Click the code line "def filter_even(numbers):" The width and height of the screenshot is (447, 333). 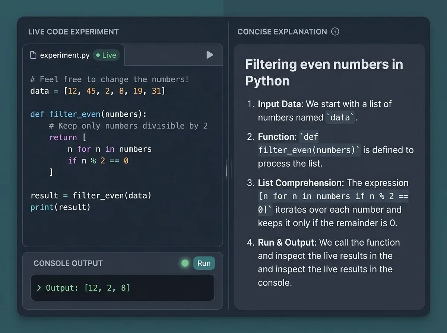click(89, 114)
